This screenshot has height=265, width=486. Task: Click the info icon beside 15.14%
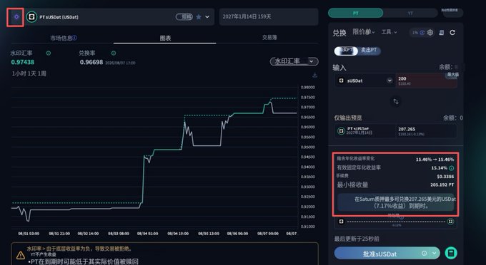click(452, 168)
